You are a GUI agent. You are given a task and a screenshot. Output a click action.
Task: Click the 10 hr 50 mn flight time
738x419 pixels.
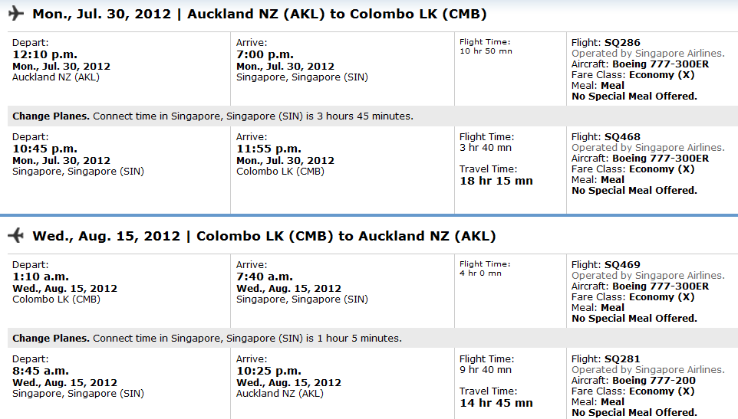pos(486,51)
